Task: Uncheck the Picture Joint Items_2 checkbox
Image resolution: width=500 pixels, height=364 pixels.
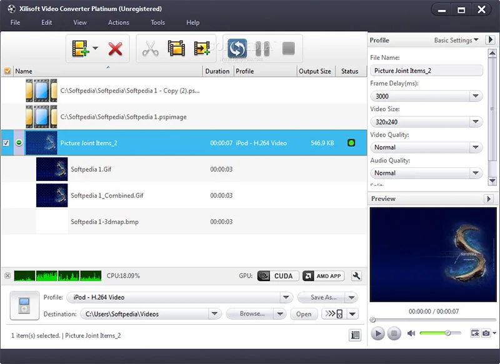Action: 6,143
